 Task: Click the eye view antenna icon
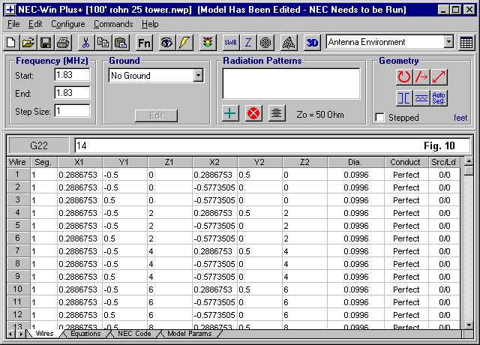pyautogui.click(x=166, y=43)
